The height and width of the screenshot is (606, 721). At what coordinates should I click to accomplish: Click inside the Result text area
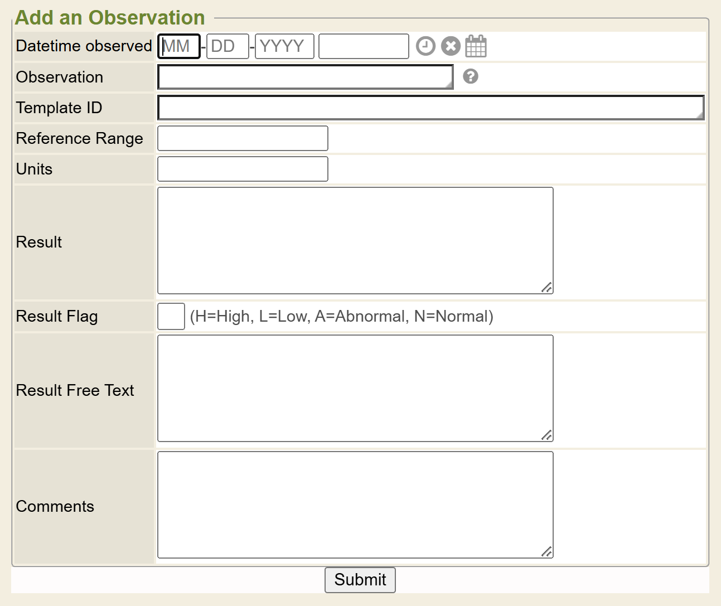(355, 240)
